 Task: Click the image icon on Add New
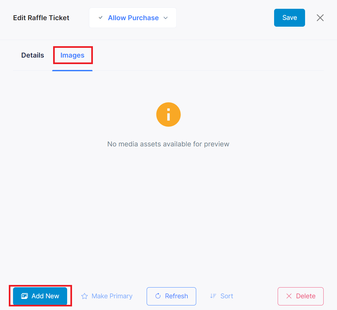tap(24, 296)
